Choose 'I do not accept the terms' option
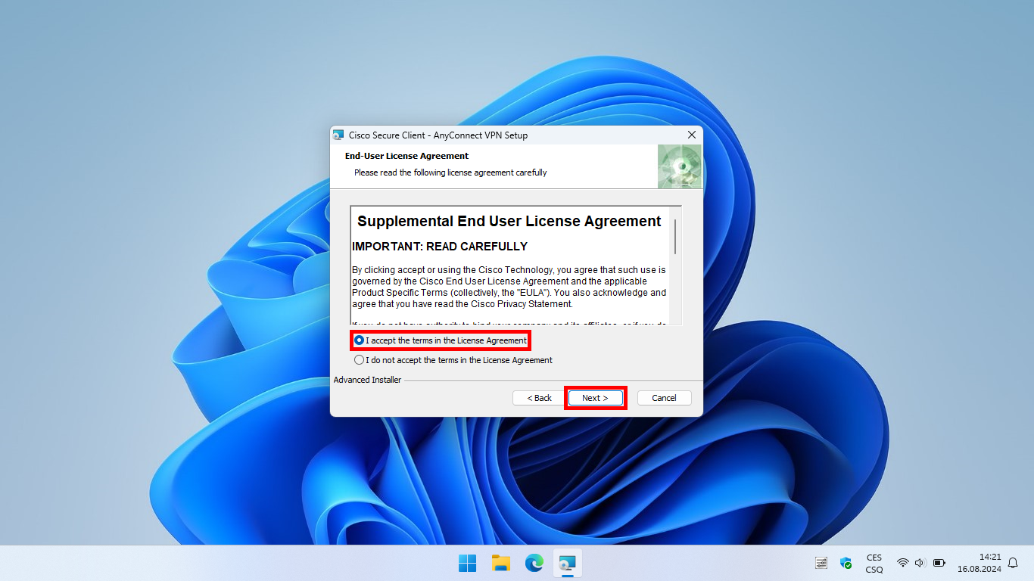The height and width of the screenshot is (581, 1034). point(360,360)
